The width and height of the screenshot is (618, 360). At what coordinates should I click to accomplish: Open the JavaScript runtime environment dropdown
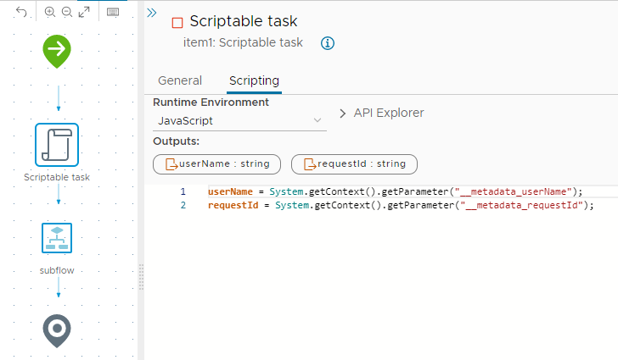pos(239,121)
